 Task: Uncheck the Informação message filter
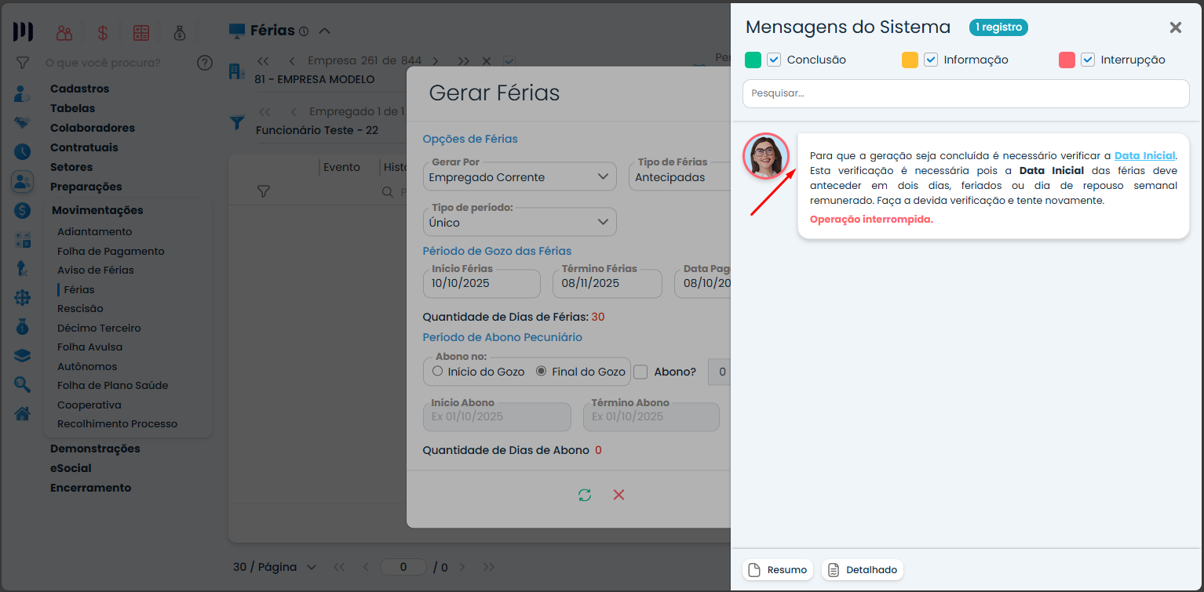click(931, 60)
